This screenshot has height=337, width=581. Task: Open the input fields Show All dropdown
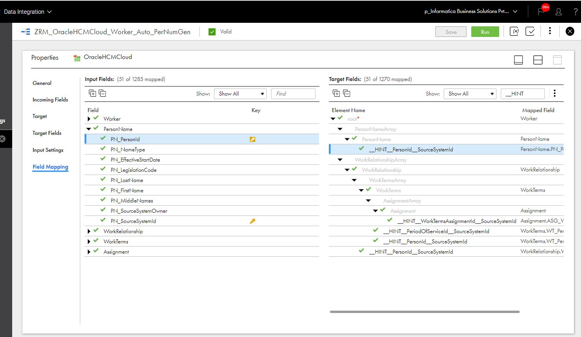(240, 94)
